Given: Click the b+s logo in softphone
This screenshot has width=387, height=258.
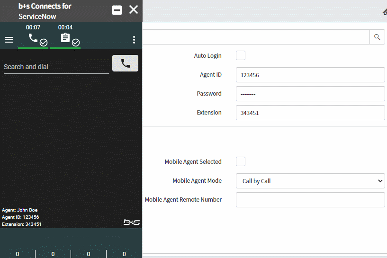Looking at the screenshot, I should (132, 222).
